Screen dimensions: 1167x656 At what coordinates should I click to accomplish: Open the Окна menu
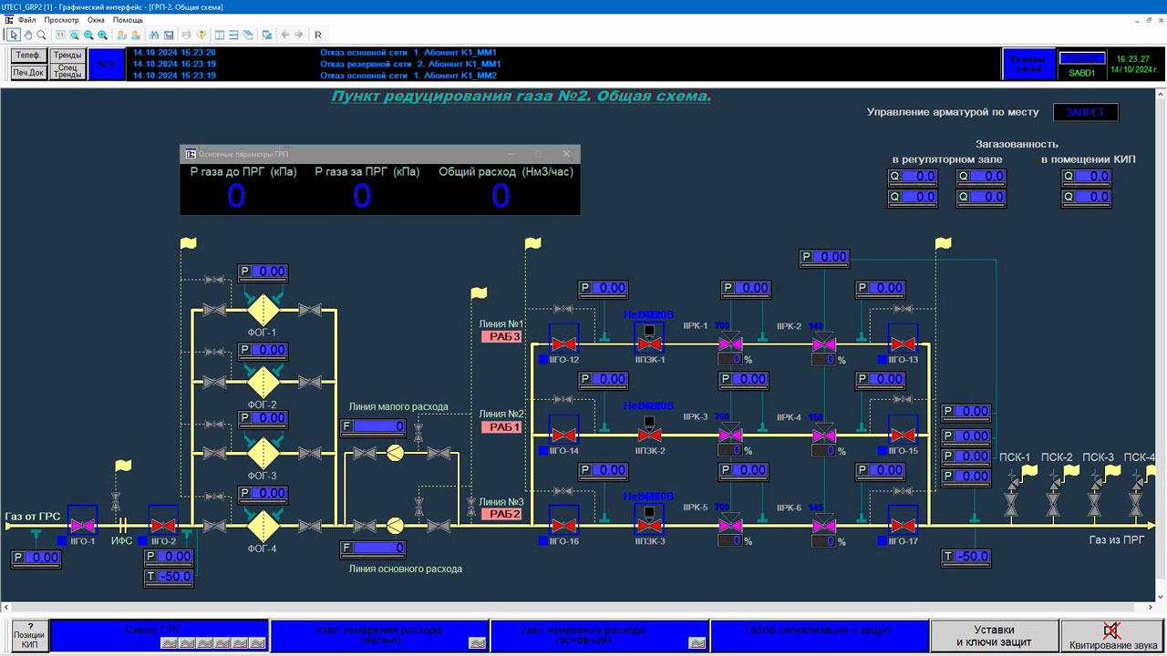(x=96, y=20)
